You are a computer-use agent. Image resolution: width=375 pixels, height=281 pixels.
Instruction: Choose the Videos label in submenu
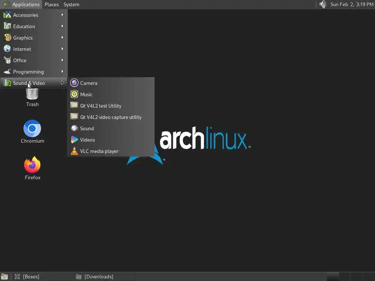pyautogui.click(x=87, y=140)
